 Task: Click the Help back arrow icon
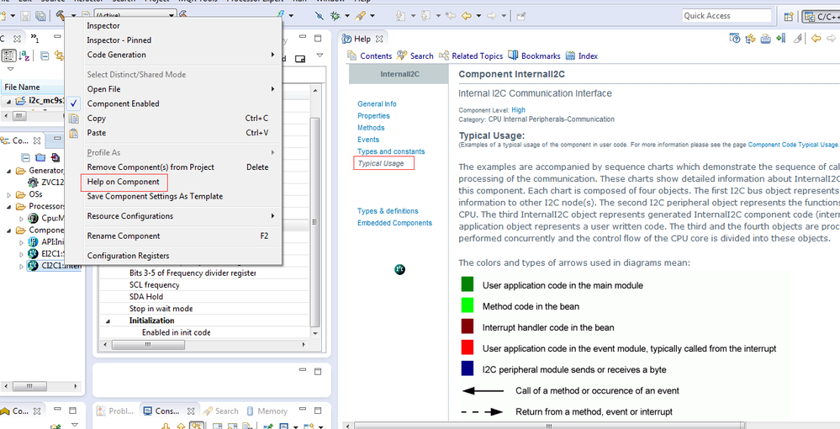(816, 38)
